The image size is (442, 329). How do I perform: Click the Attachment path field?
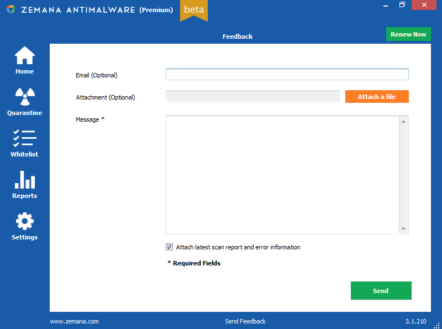coord(252,97)
